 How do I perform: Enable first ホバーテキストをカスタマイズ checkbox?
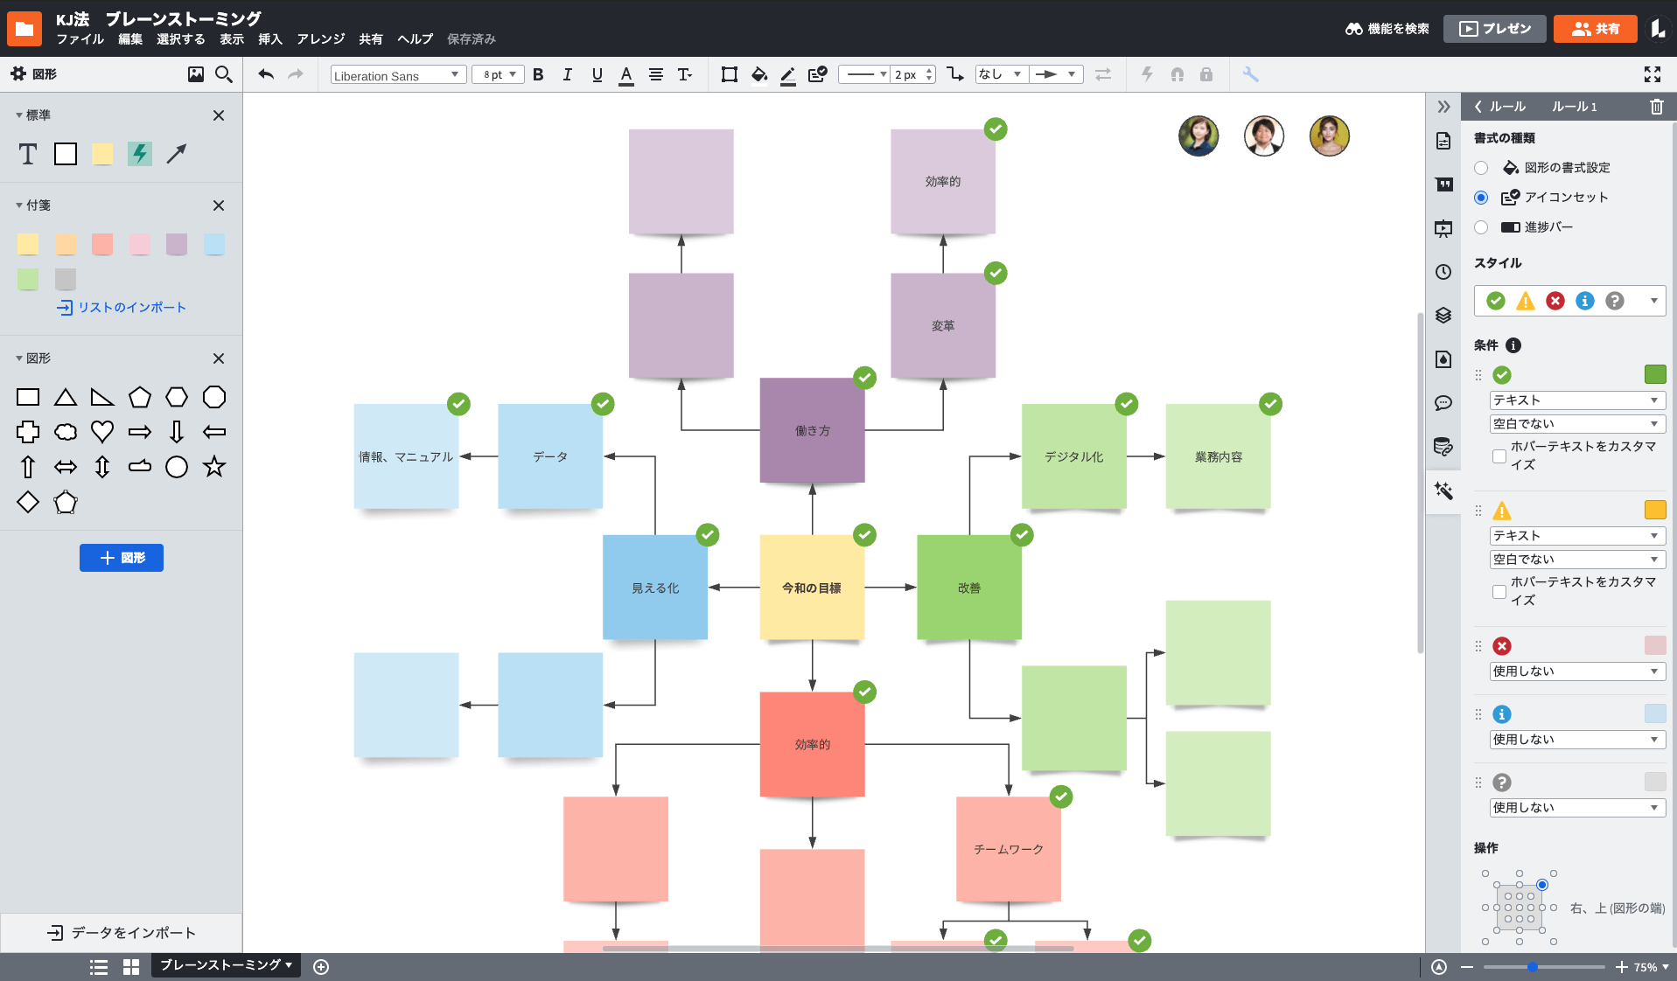click(1499, 456)
